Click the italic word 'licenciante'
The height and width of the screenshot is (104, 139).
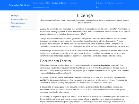[95, 51]
